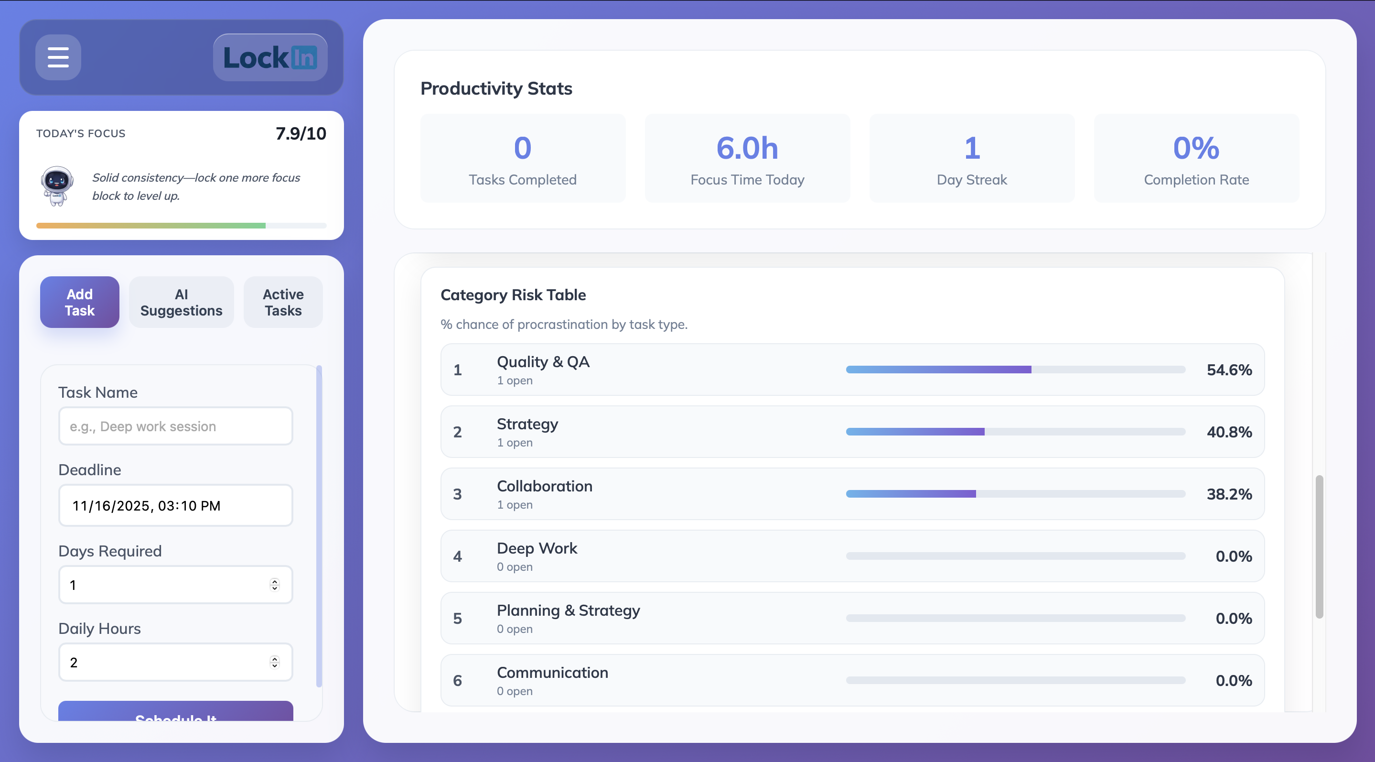Select the Completion Rate stat card
Screen dimensions: 1375x762
[x=1196, y=159]
